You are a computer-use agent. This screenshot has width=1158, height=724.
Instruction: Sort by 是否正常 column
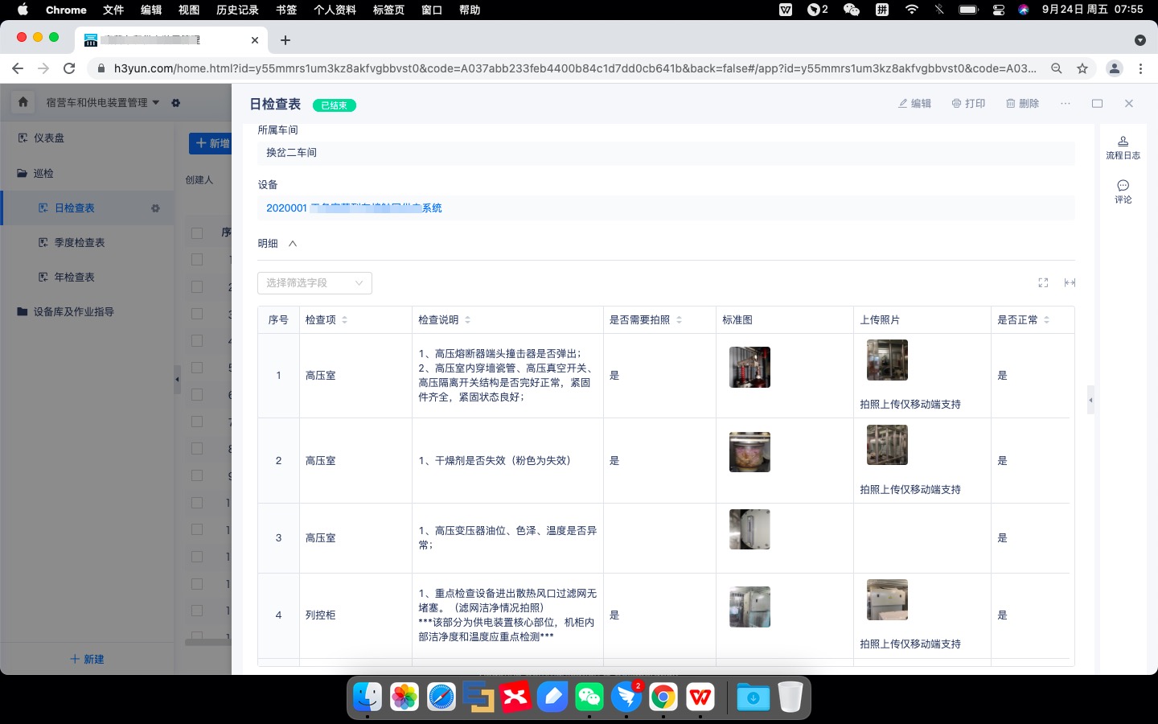pos(1046,320)
